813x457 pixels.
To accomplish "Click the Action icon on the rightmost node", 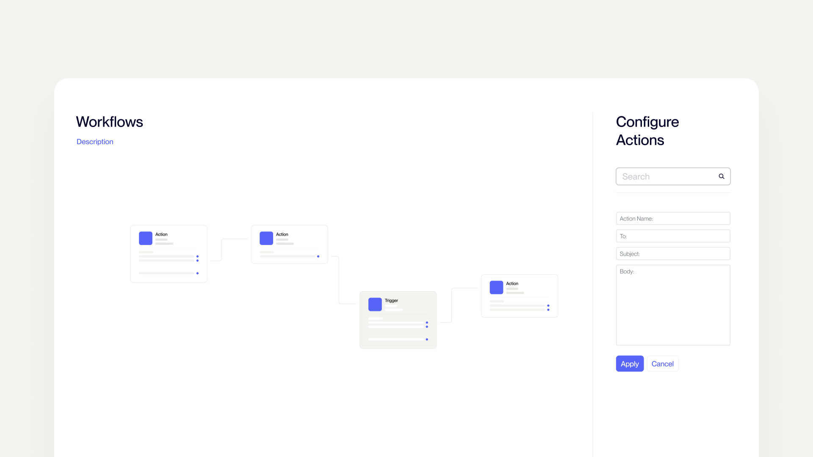I will (496, 287).
